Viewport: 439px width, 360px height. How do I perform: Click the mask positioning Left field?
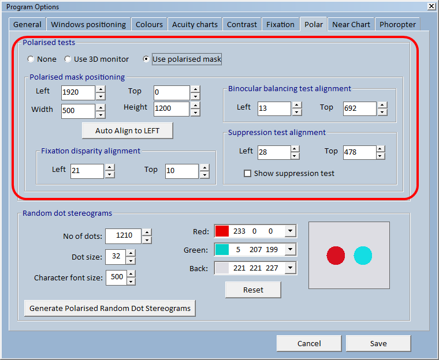(78, 92)
